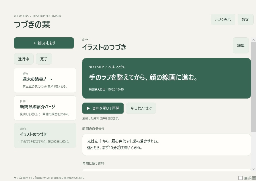
Task: Select the 完了 filter tab
Action: [x=44, y=59]
